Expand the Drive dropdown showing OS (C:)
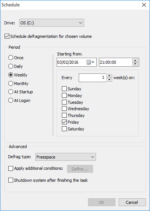Image resolution: width=150 pixels, height=211 pixels. [x=52, y=23]
